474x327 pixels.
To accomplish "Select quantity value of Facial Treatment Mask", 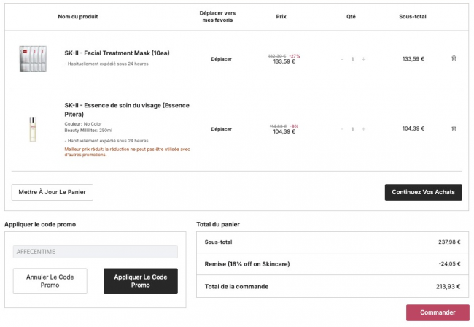I will click(x=353, y=59).
